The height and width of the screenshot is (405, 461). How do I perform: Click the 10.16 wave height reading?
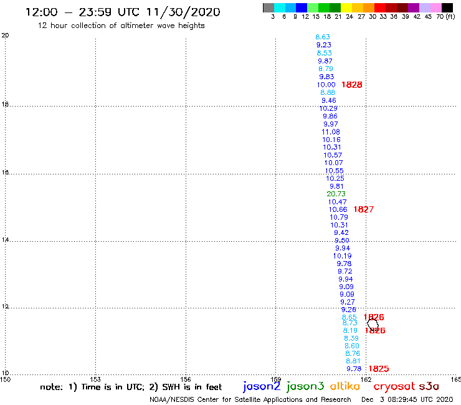pos(331,140)
